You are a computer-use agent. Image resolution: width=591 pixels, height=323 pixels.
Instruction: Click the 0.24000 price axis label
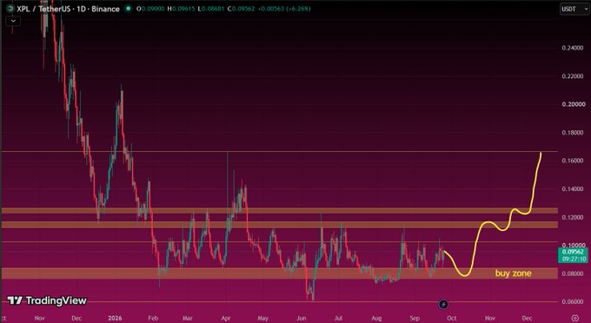tap(573, 48)
